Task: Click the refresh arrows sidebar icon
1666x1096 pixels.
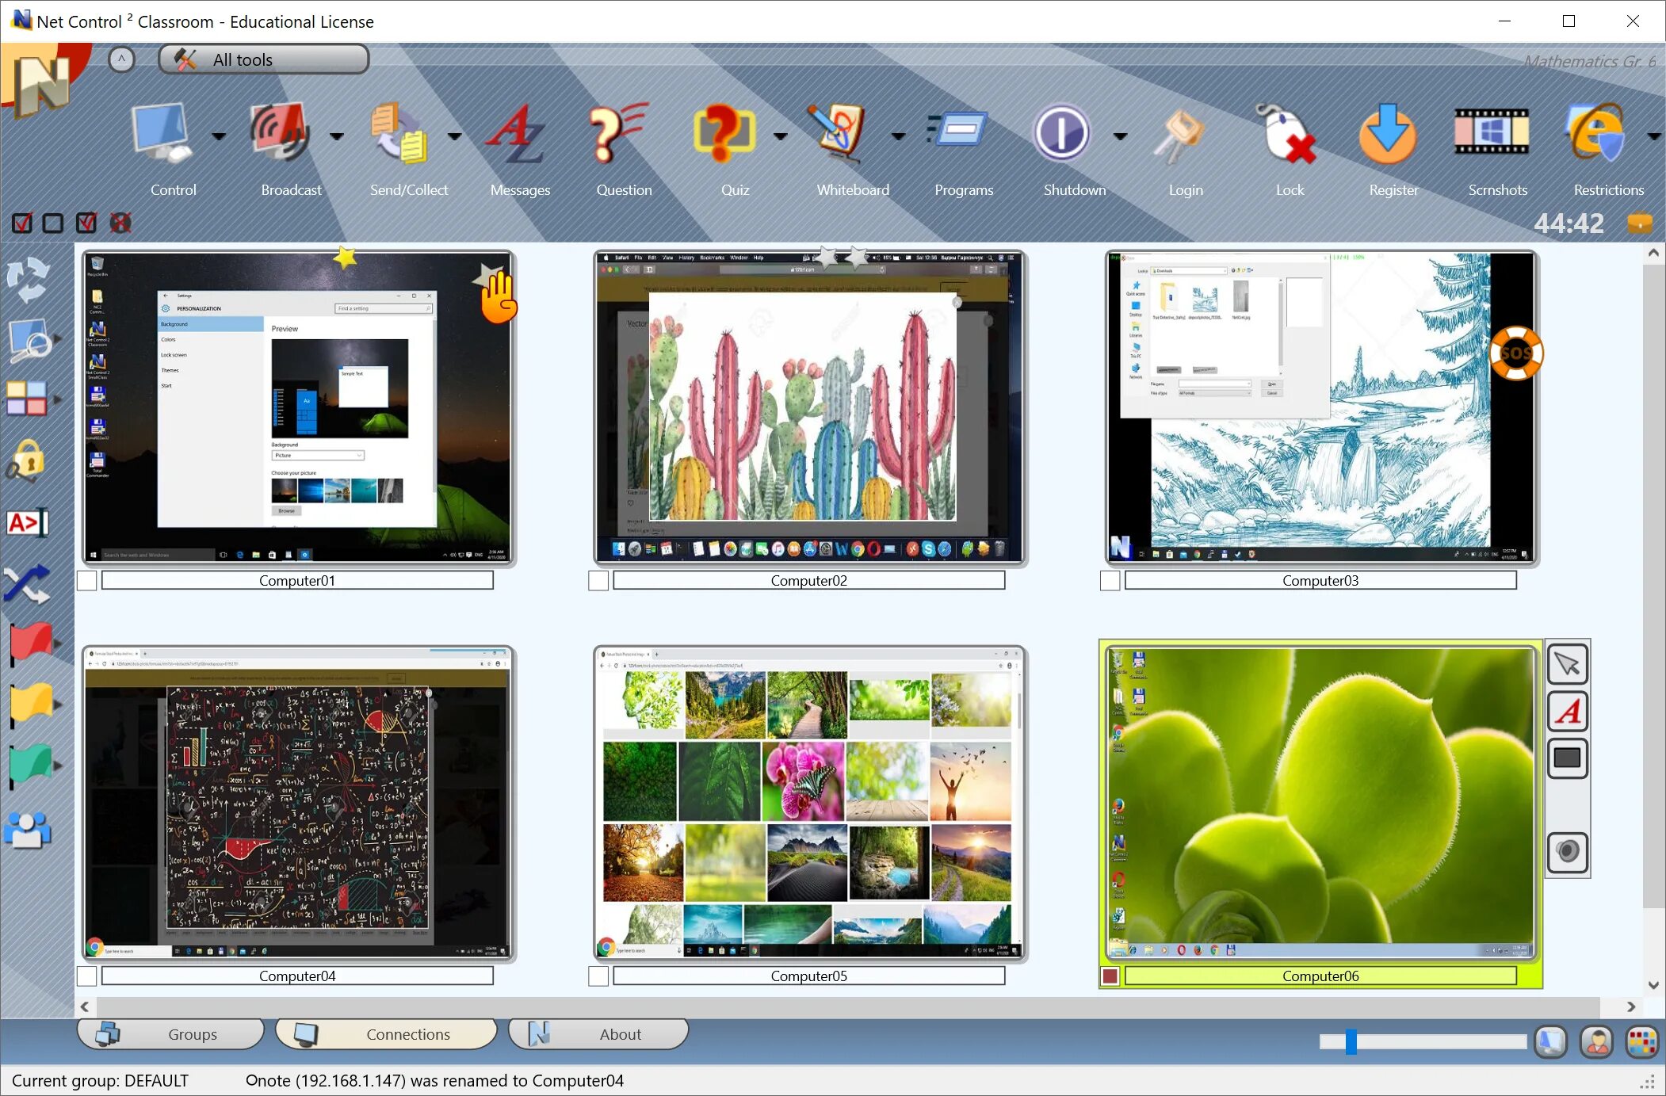Action: click(28, 279)
